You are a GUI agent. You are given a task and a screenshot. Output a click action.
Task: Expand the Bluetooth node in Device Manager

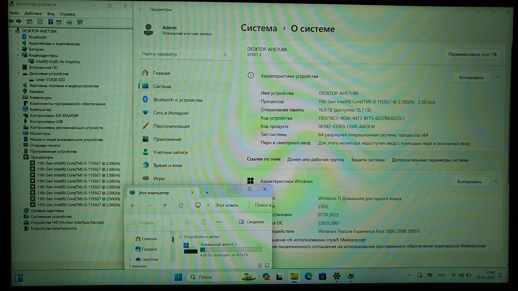(18, 37)
